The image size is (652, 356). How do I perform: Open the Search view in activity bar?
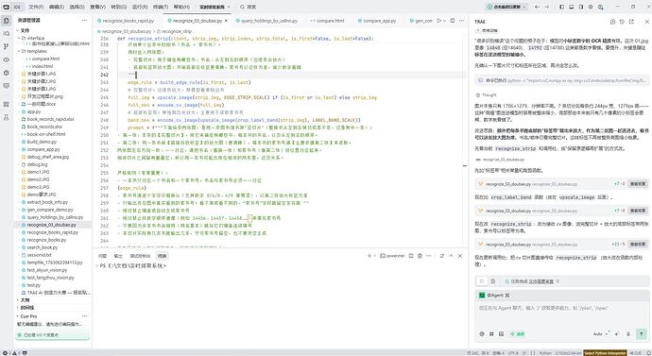(x=7, y=34)
